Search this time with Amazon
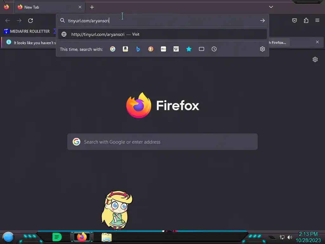 [125, 49]
